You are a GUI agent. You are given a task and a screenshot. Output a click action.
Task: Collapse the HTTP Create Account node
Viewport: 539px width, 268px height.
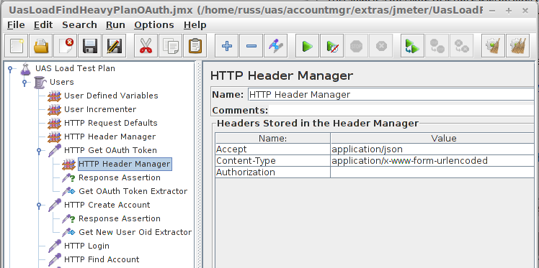coord(39,205)
